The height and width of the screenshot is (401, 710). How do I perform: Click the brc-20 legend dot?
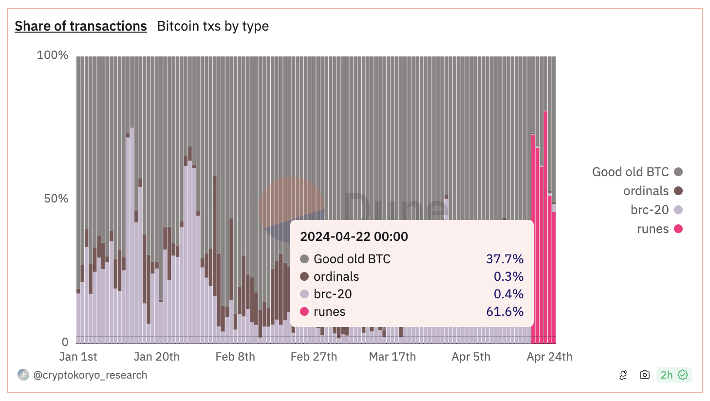tap(679, 210)
